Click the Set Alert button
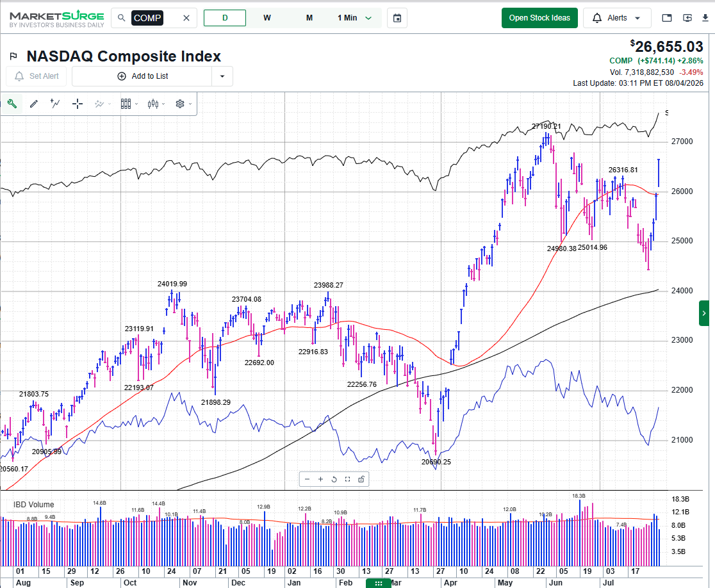Image resolution: width=715 pixels, height=588 pixels. click(36, 76)
